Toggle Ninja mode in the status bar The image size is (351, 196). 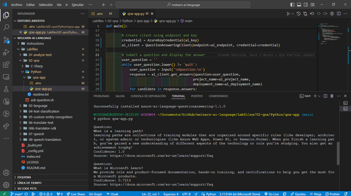point(315,194)
